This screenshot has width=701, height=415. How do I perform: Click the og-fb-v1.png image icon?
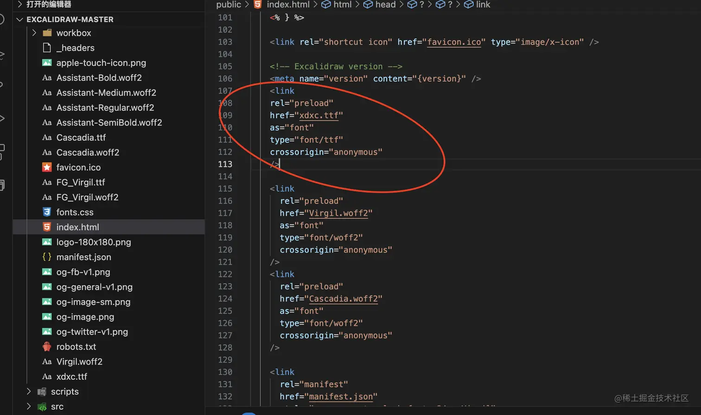47,272
